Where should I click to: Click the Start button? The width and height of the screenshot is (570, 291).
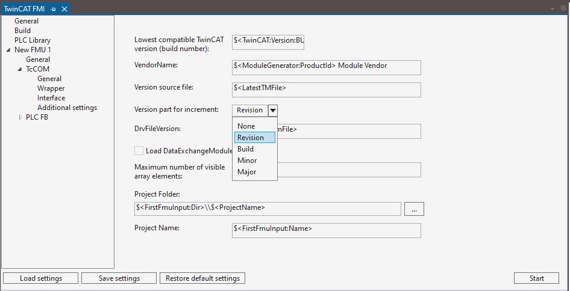tap(536, 278)
